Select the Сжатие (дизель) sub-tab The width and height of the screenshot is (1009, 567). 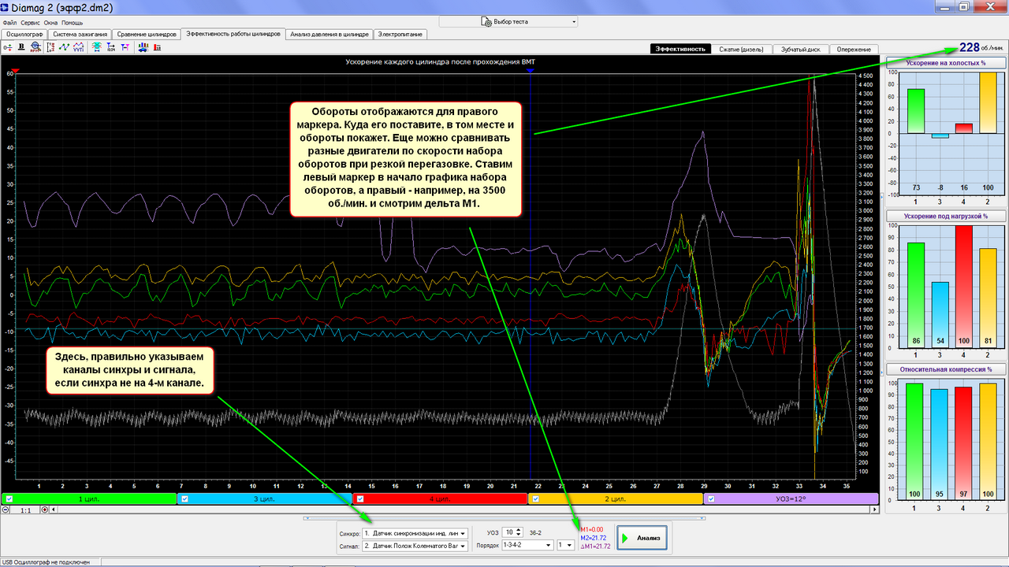click(x=742, y=49)
